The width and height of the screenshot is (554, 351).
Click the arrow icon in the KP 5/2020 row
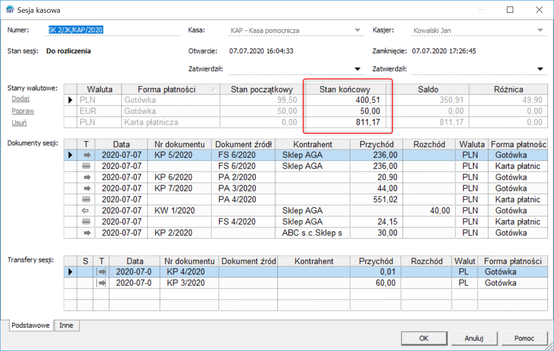point(87,155)
